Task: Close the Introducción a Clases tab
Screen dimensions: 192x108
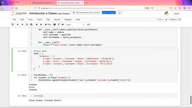Action: (x=82, y=3)
